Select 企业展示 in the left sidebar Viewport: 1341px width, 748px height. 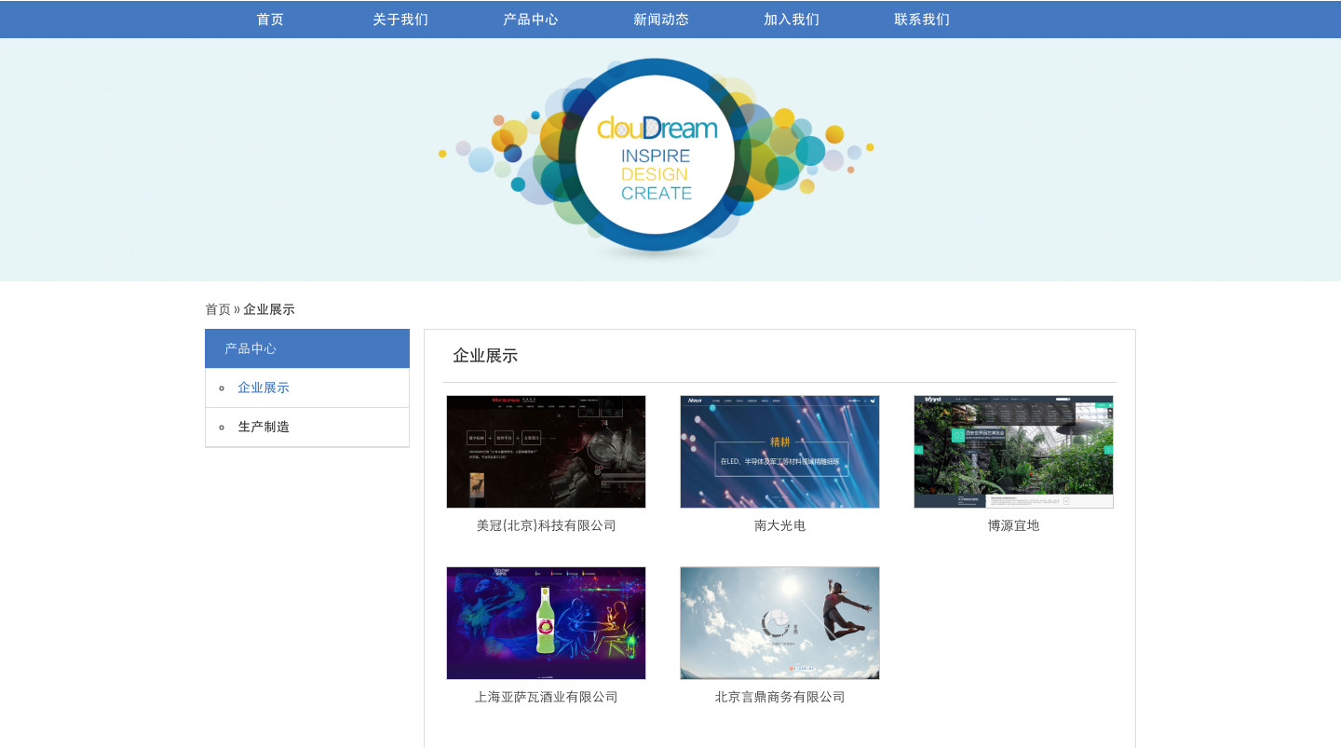[264, 388]
